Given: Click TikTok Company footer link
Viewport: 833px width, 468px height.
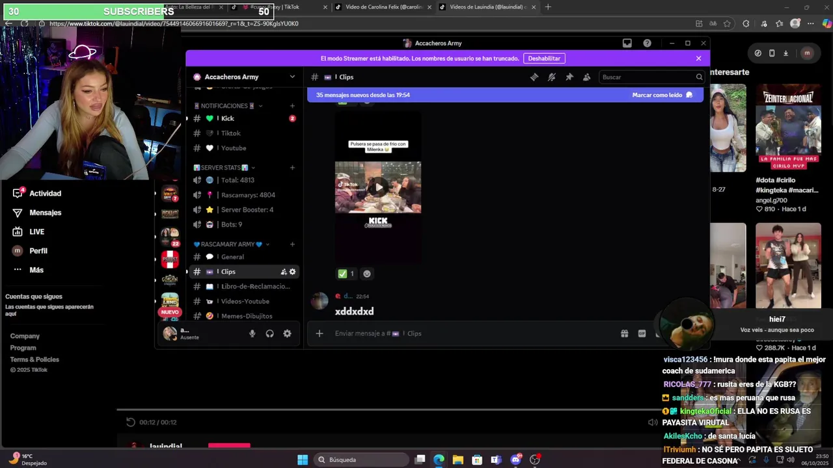Looking at the screenshot, I should 25,336.
